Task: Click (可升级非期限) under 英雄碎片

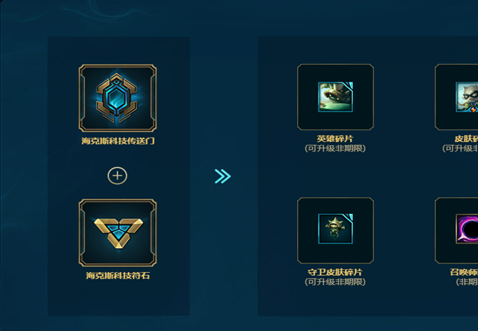Action: pos(335,149)
